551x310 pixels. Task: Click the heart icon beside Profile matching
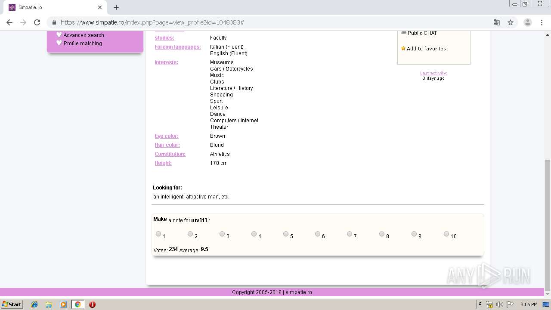(x=59, y=43)
